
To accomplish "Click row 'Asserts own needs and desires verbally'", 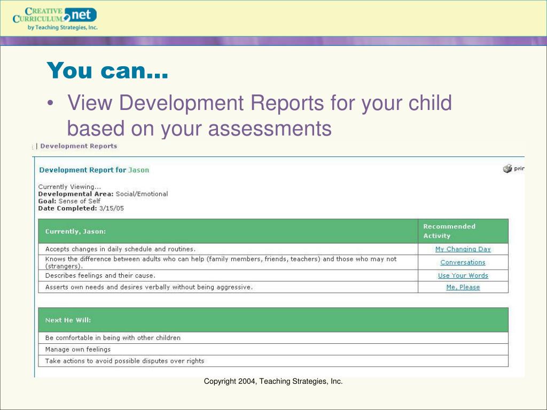I will coord(228,287).
